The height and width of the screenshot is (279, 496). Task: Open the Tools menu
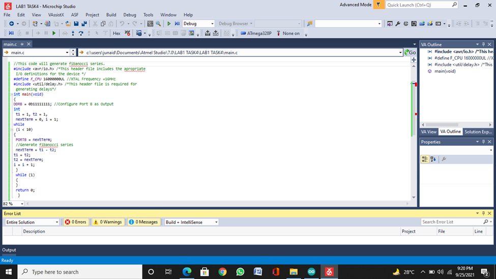click(148, 15)
